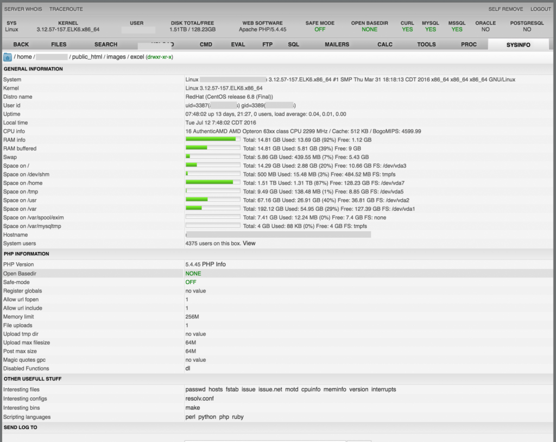Open the SQL tab
This screenshot has width=556, height=442.
click(x=293, y=45)
